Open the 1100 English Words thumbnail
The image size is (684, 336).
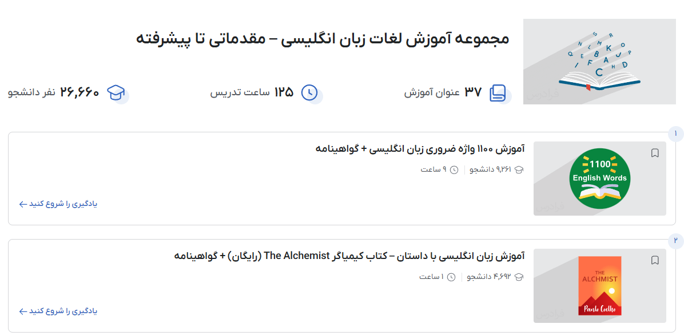[x=599, y=179]
